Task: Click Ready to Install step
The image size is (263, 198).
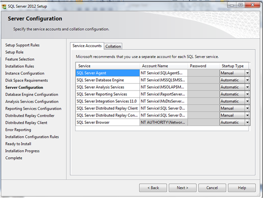Action: [x=18, y=144]
